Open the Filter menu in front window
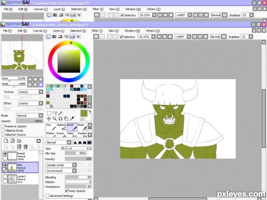Viewport: 267px width, 200px height. point(97,31)
